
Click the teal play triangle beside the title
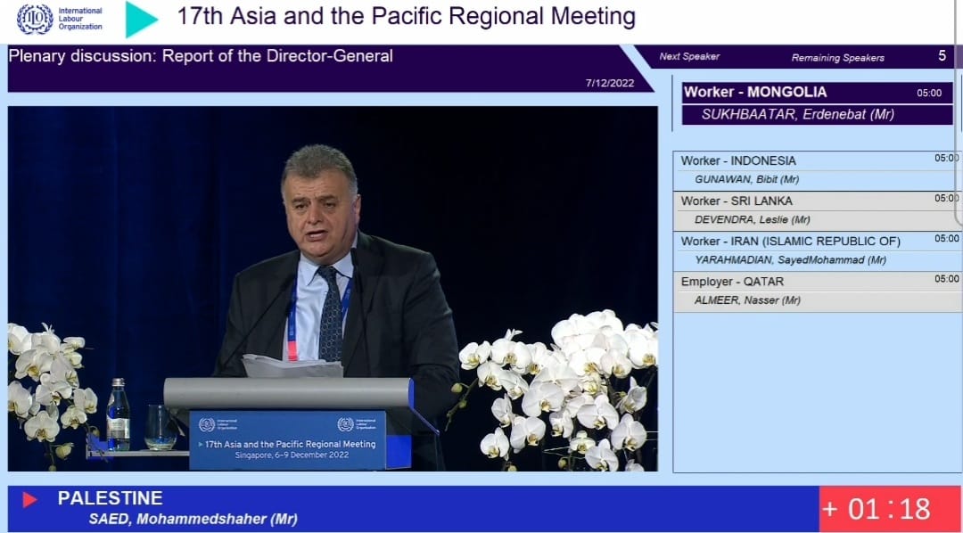(x=139, y=19)
